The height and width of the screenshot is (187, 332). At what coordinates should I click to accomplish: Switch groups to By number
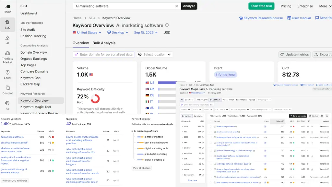(186, 116)
